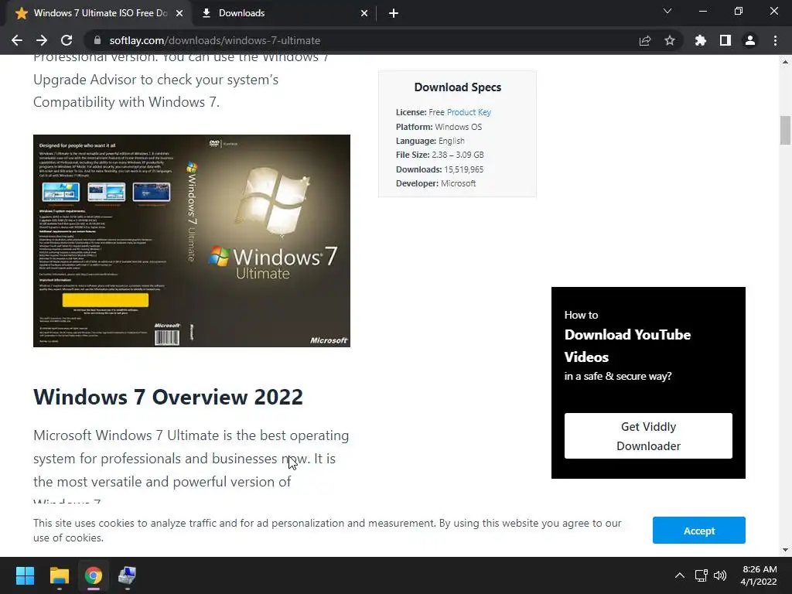The width and height of the screenshot is (792, 594).
Task: Open the computer utility taskbar icon
Action: point(128,575)
